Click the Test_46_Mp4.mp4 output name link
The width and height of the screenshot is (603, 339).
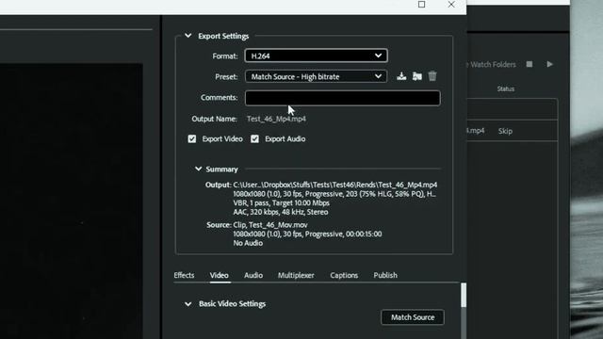[276, 119]
